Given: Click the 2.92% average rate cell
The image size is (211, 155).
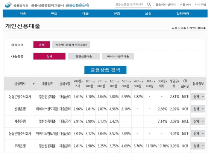Looking at the screenshot, I should point(175,109).
